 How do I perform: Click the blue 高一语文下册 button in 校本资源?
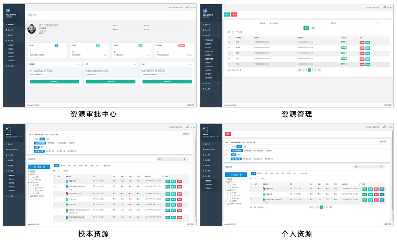point(39,167)
